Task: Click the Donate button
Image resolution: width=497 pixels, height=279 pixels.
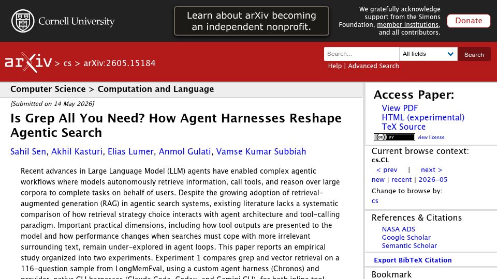Action: [x=469, y=21]
